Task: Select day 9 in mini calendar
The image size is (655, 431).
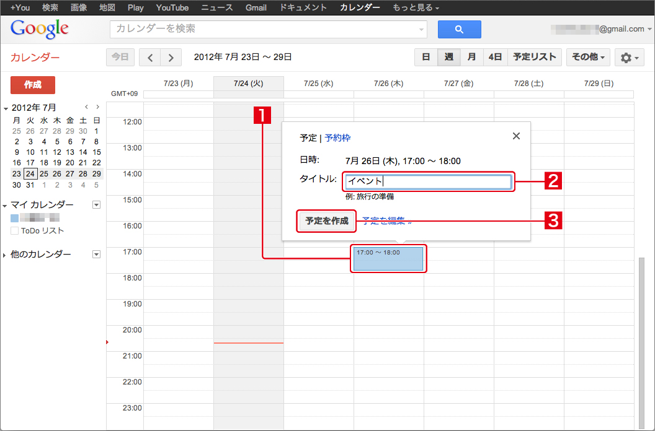Action: (17, 152)
